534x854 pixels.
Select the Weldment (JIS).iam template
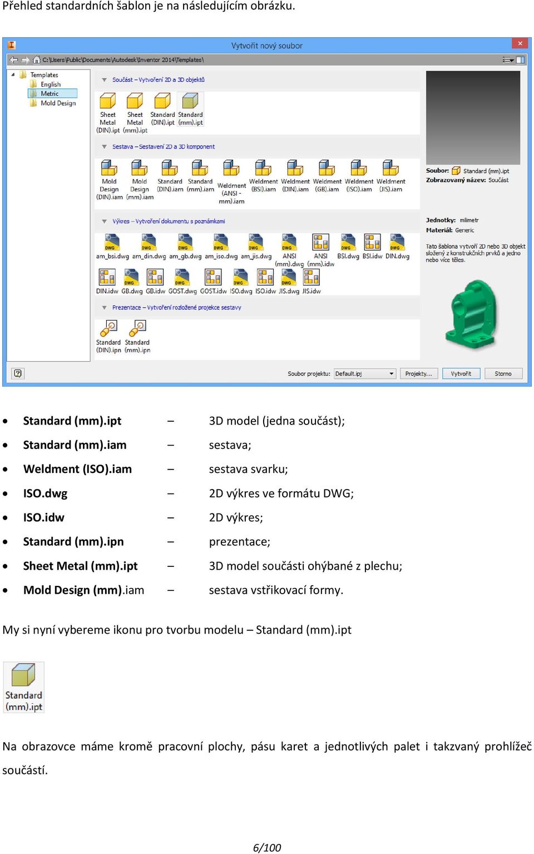pyautogui.click(x=391, y=176)
